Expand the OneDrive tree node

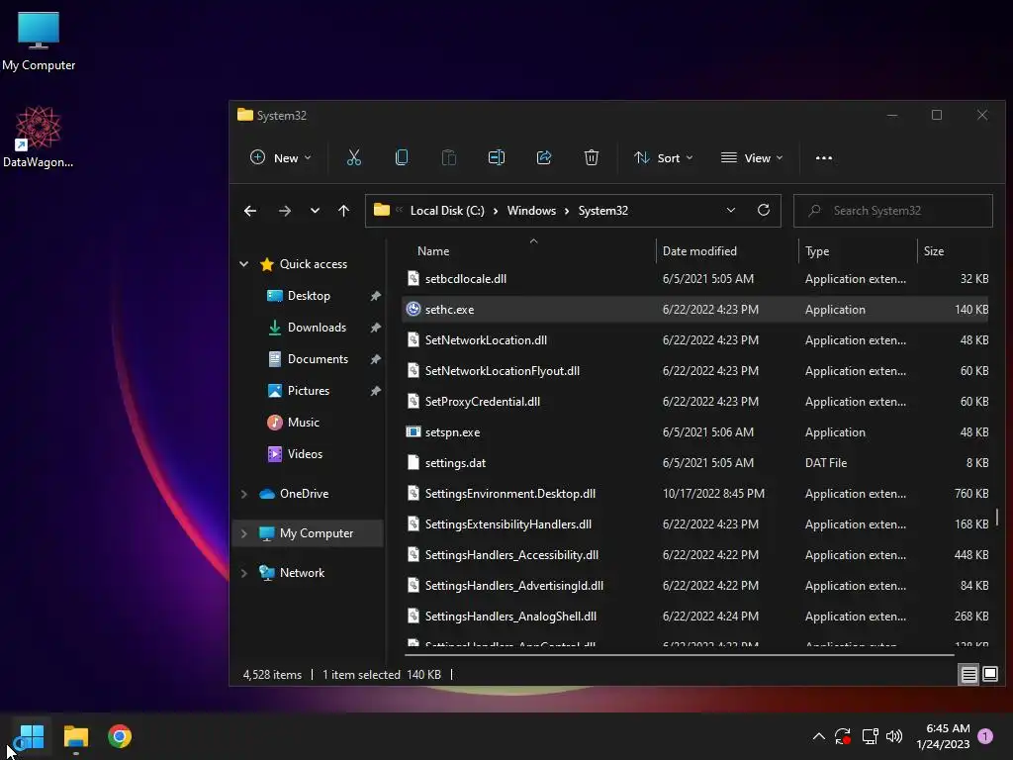click(244, 494)
